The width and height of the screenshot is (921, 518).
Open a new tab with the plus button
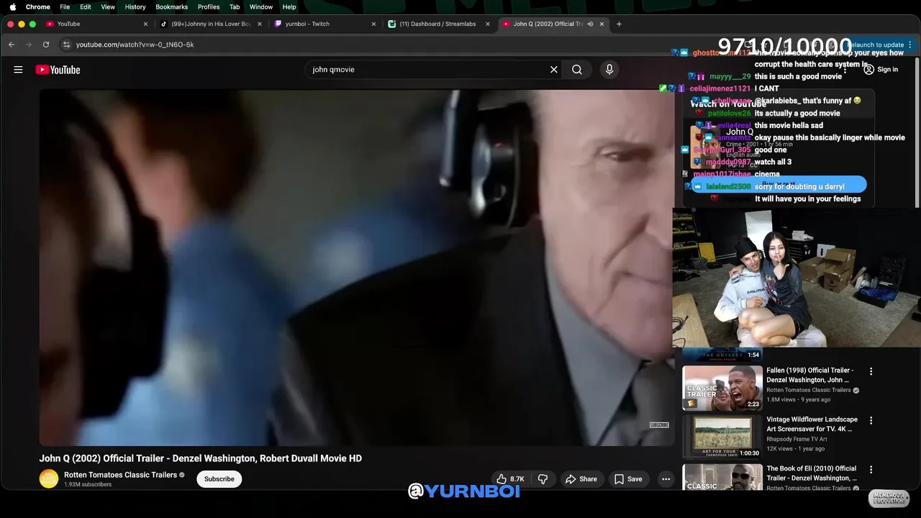(x=619, y=24)
